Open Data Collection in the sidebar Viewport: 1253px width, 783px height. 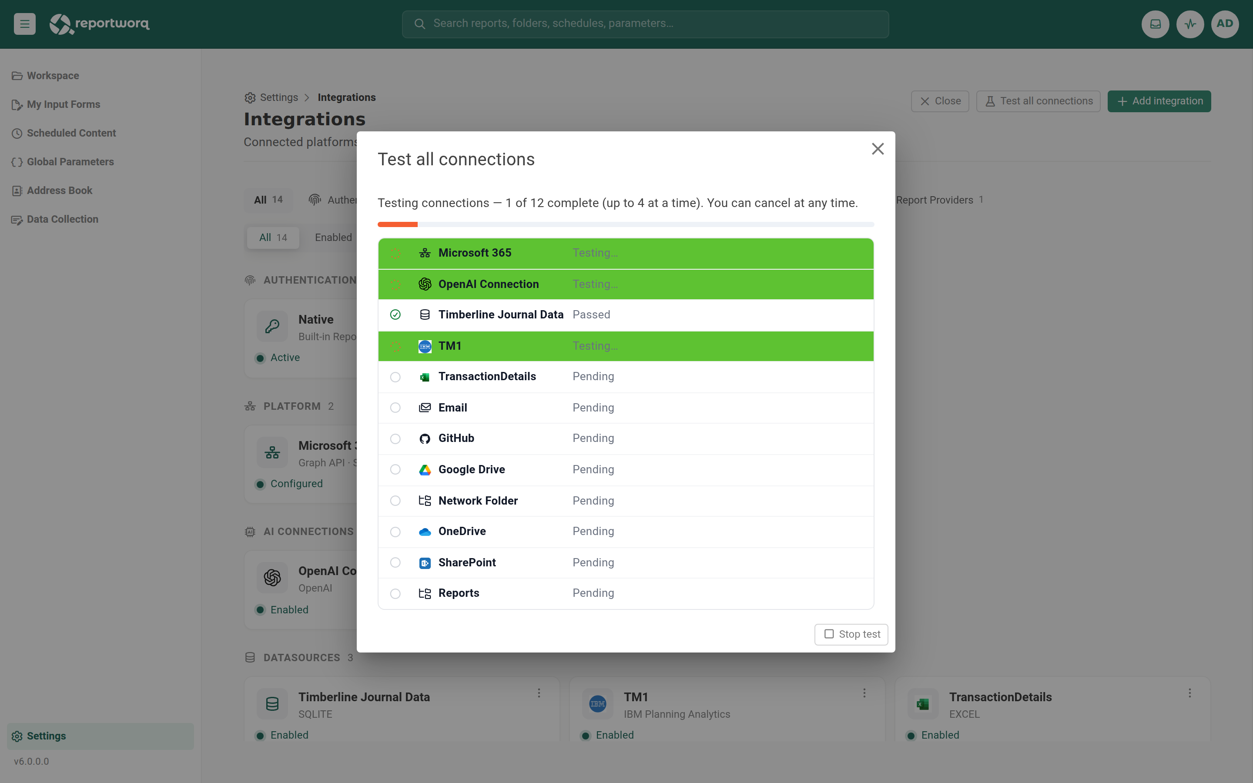(54, 220)
